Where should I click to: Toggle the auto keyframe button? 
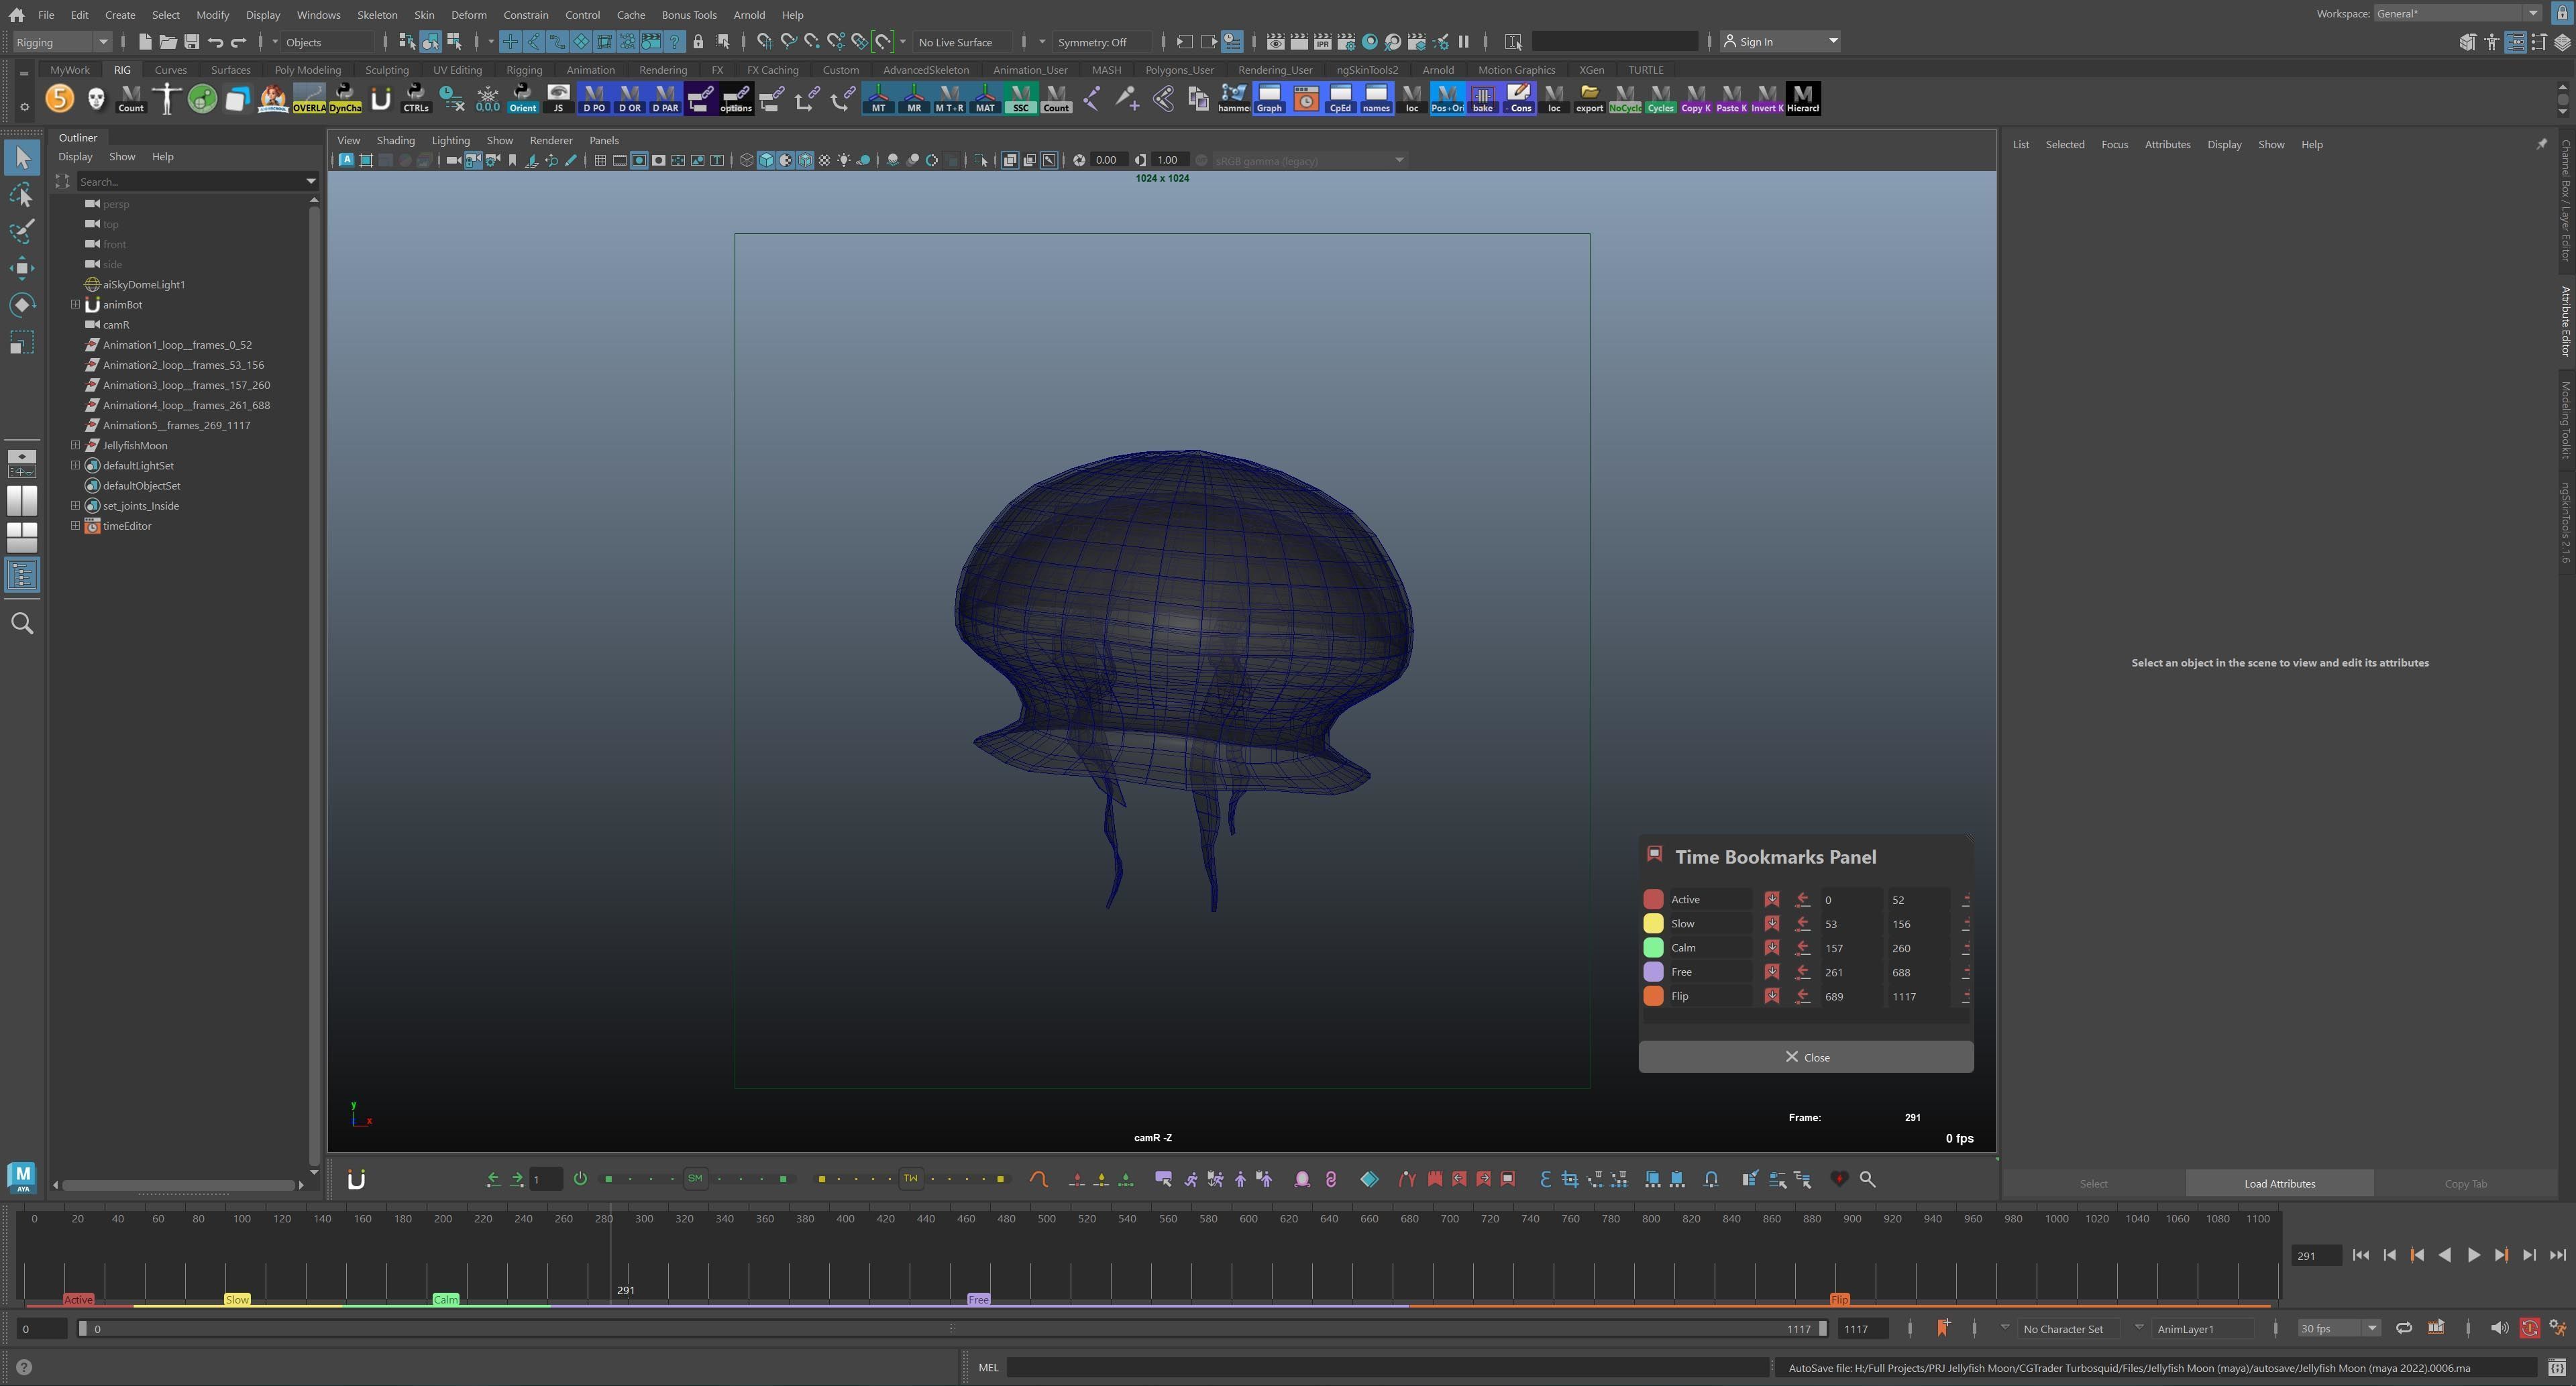[x=2529, y=1329]
